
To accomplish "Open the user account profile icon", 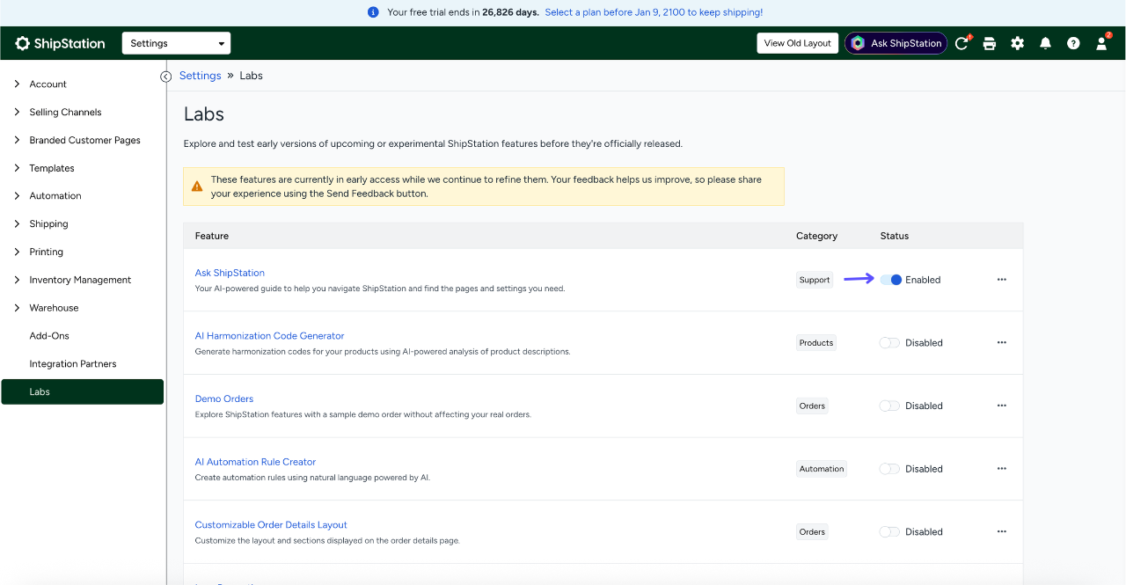I will pyautogui.click(x=1101, y=43).
